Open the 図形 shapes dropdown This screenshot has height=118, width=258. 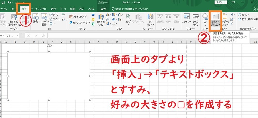[55, 15]
